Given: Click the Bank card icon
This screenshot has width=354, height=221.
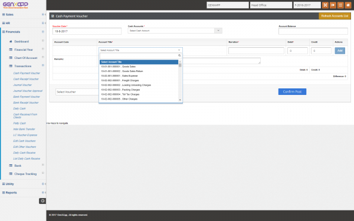Looking at the screenshot, I should pos(11,166).
